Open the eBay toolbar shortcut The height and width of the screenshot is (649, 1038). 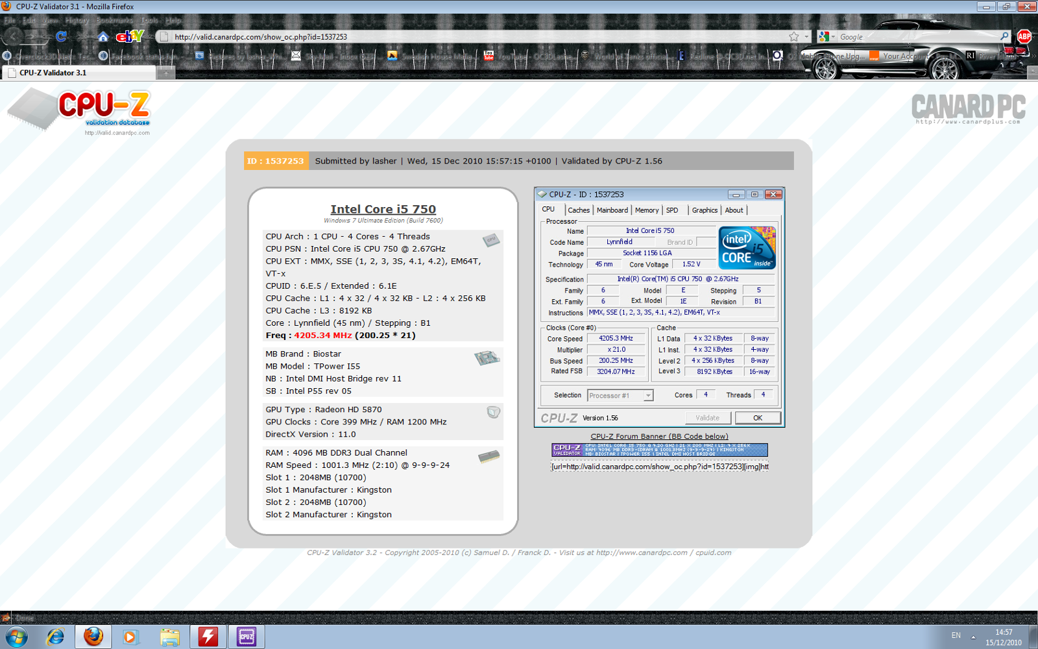(x=129, y=36)
